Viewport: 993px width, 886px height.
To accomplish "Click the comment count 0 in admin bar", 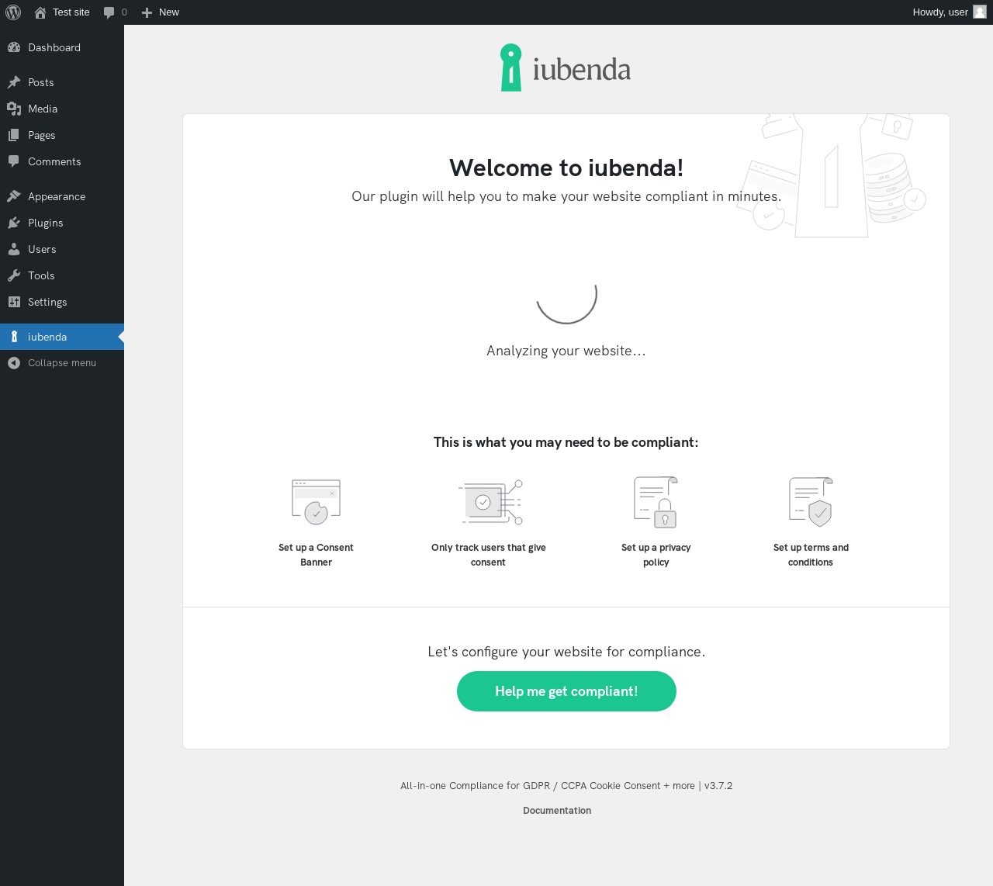I will coord(124,12).
